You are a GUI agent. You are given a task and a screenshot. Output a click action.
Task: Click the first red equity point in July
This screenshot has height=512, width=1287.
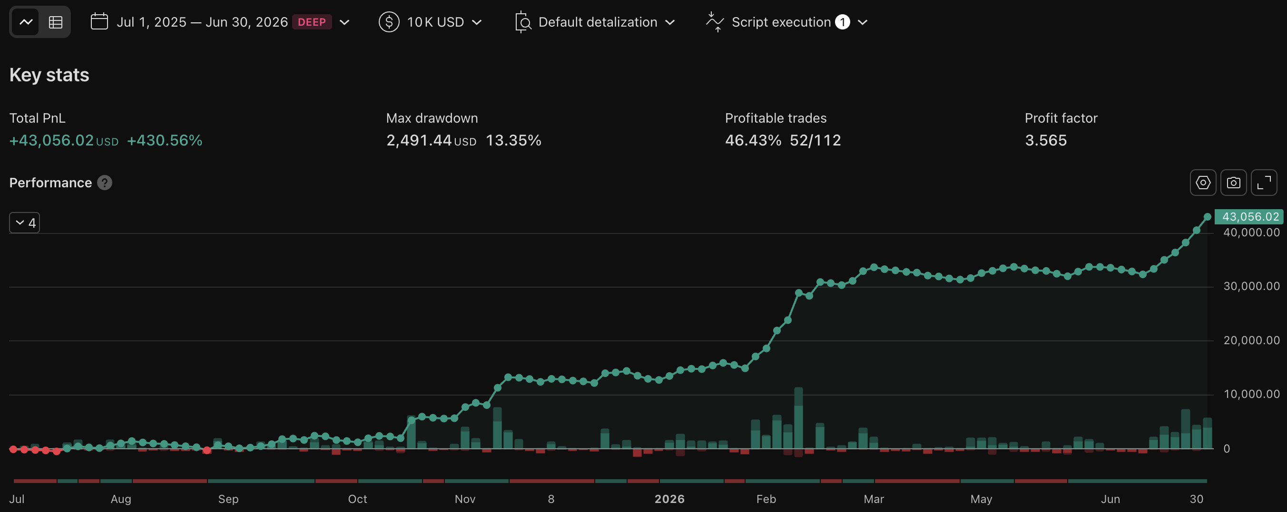[x=13, y=449]
